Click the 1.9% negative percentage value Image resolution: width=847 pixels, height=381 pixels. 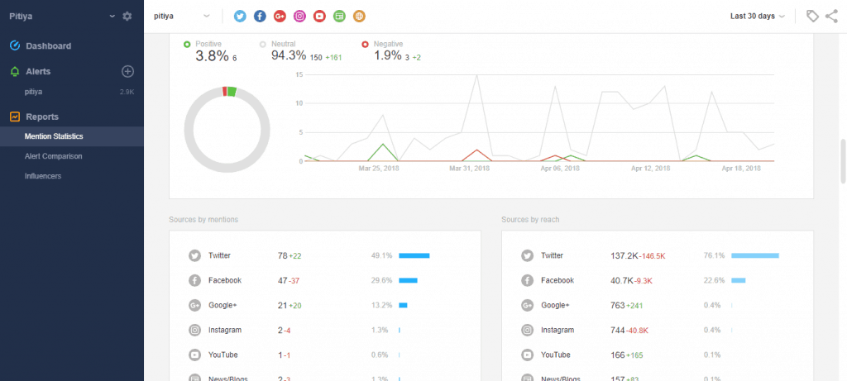click(x=388, y=55)
